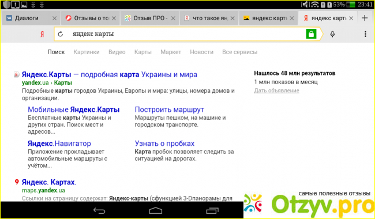Click the maps.yandex.ua green URL
This screenshot has height=219, width=375.
coord(43,191)
